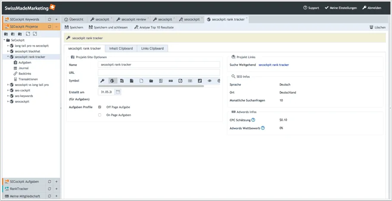Uncheck Off Page Aufgabe checkbox
Screen dimensions: 392x201
point(100,107)
